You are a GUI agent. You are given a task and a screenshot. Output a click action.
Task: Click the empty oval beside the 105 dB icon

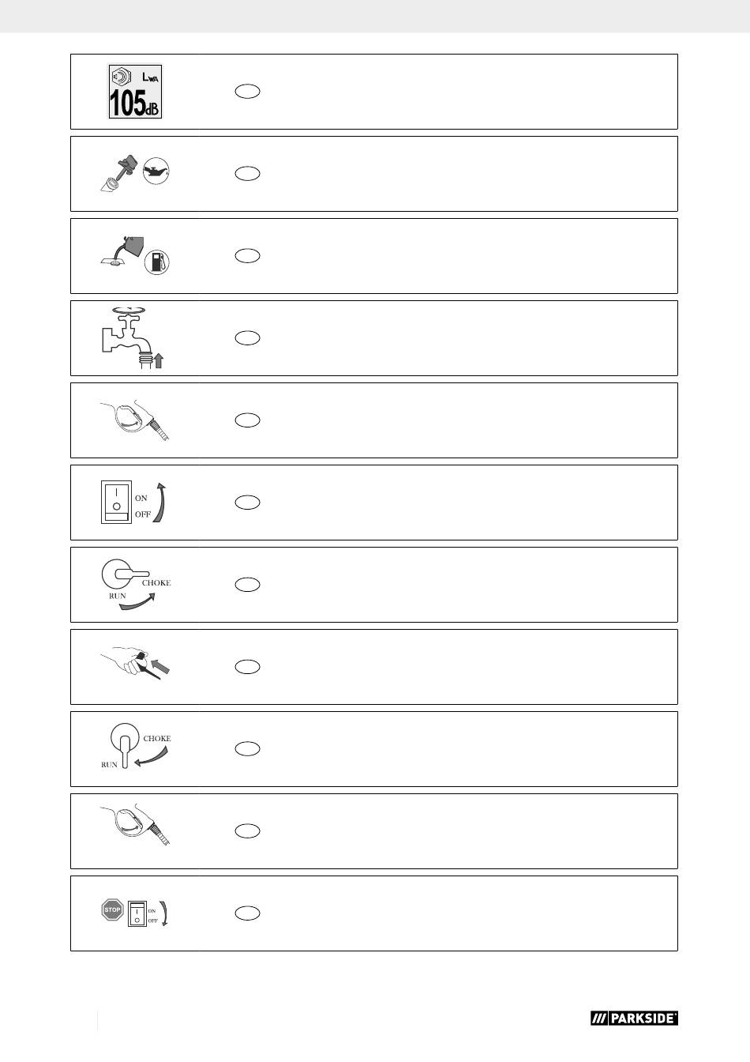click(x=247, y=92)
